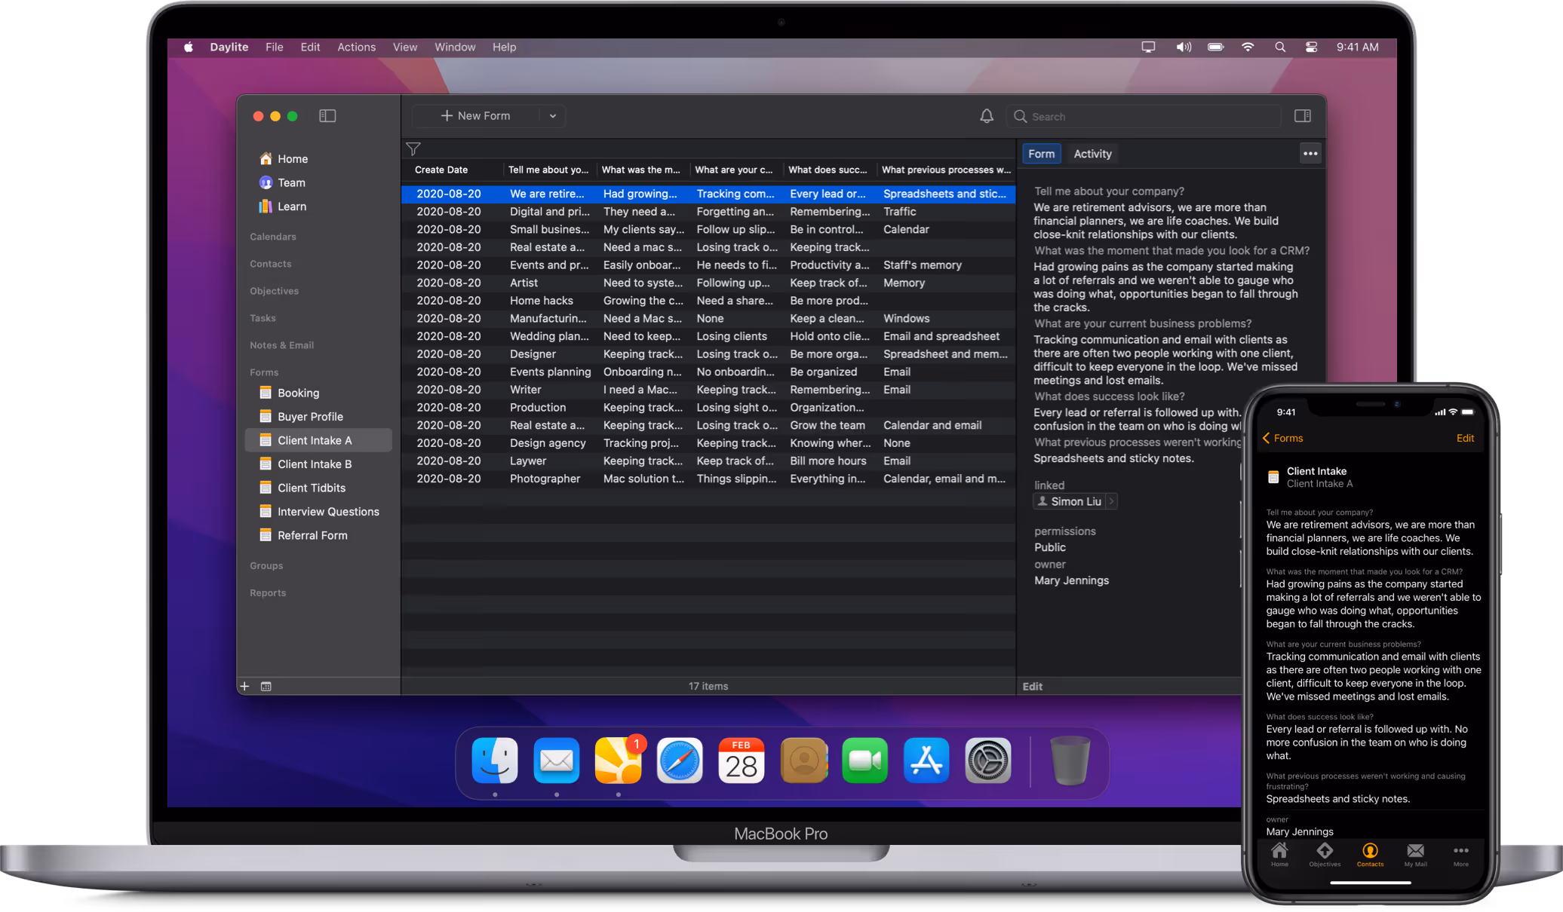
Task: Open the View menu
Action: 405,47
